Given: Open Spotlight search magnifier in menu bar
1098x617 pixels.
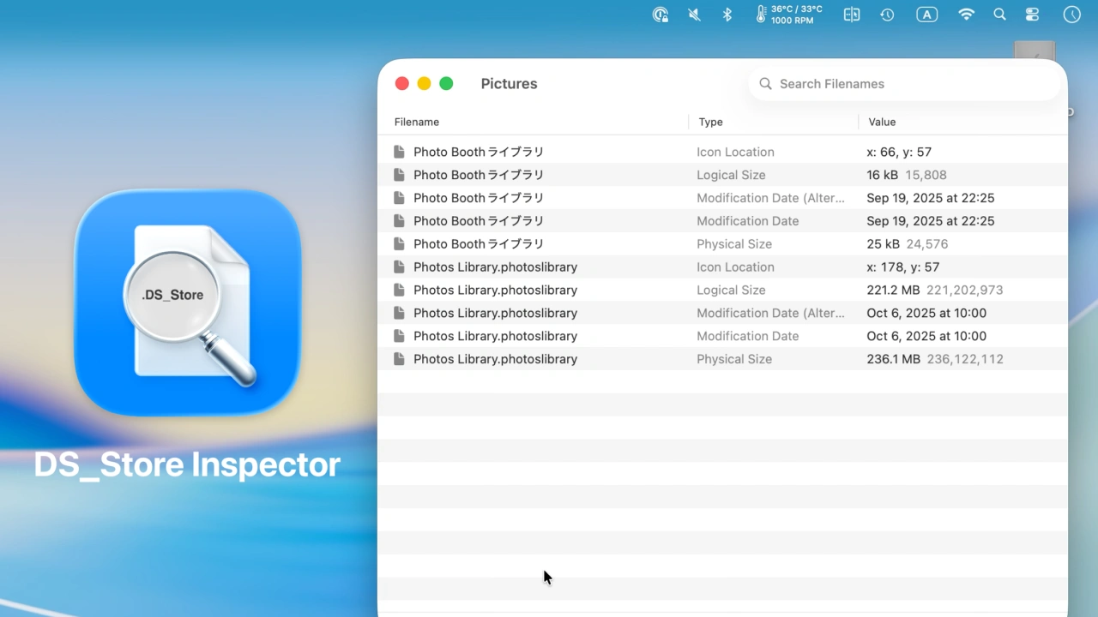Looking at the screenshot, I should coord(999,15).
